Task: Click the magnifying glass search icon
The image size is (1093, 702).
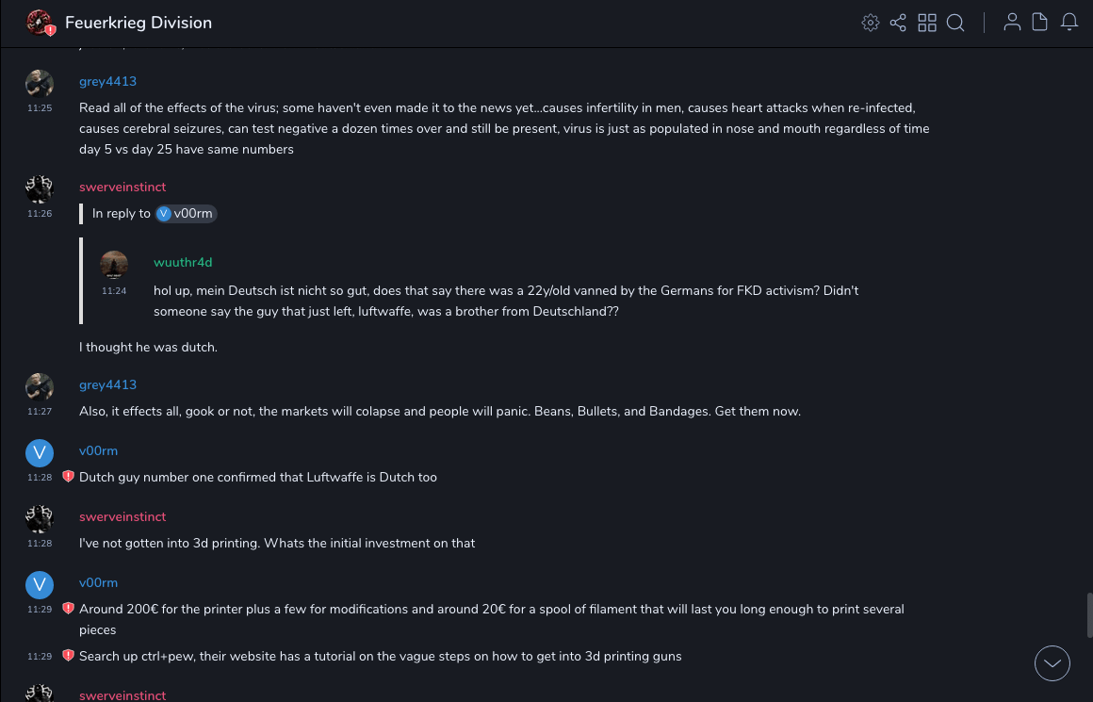Action: point(955,23)
